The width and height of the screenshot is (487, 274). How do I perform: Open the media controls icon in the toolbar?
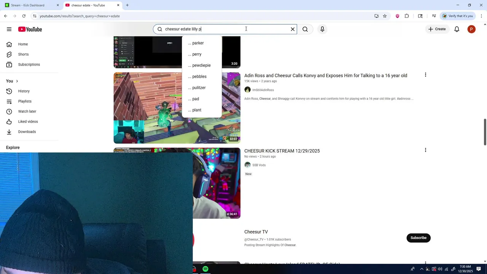tap(434, 16)
